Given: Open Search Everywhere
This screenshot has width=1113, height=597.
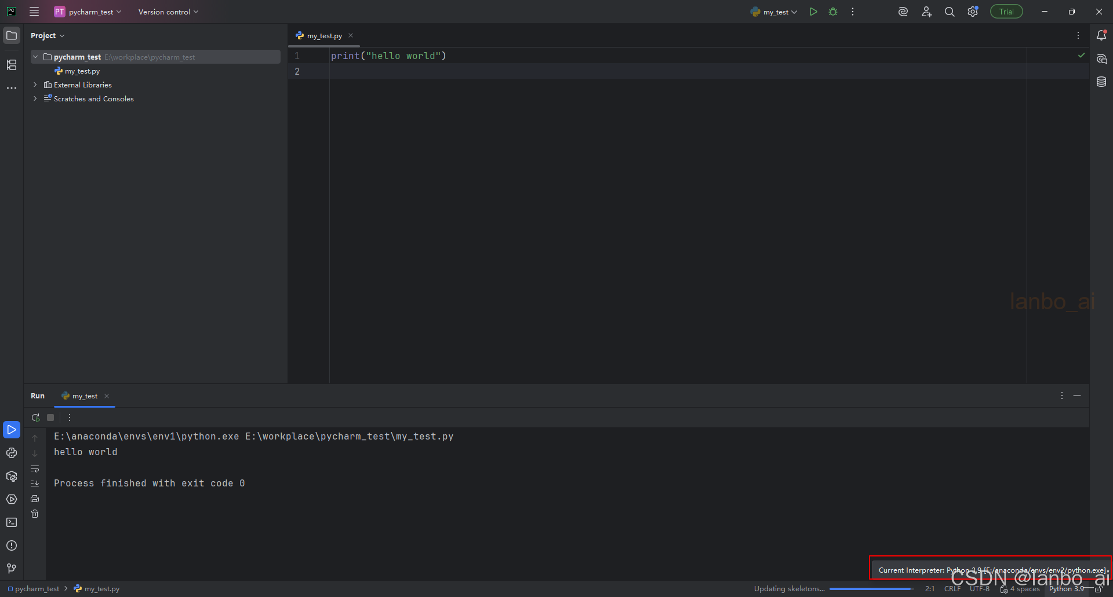Looking at the screenshot, I should coord(949,11).
